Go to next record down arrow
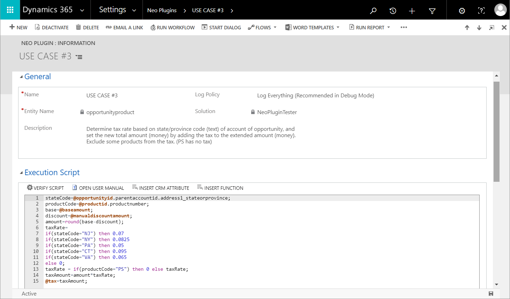Image resolution: width=510 pixels, height=299 pixels. pos(479,28)
